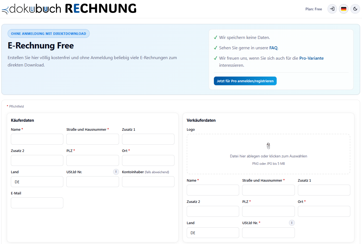Click the 'Verkäuferdaten' section heading

pos(201,120)
